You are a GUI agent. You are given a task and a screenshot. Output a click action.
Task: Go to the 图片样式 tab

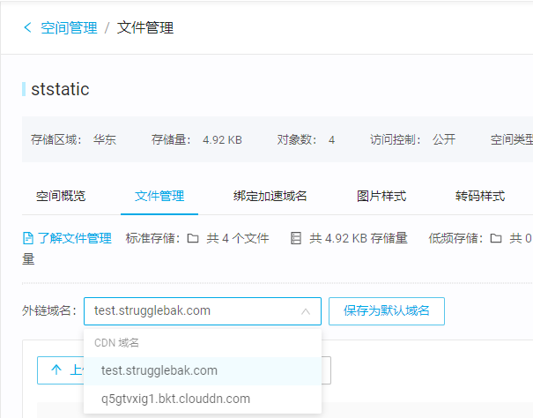(x=381, y=196)
